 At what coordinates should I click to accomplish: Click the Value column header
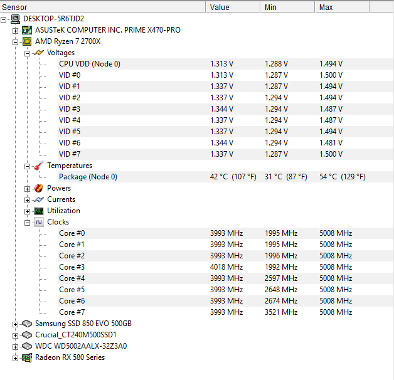click(233, 7)
